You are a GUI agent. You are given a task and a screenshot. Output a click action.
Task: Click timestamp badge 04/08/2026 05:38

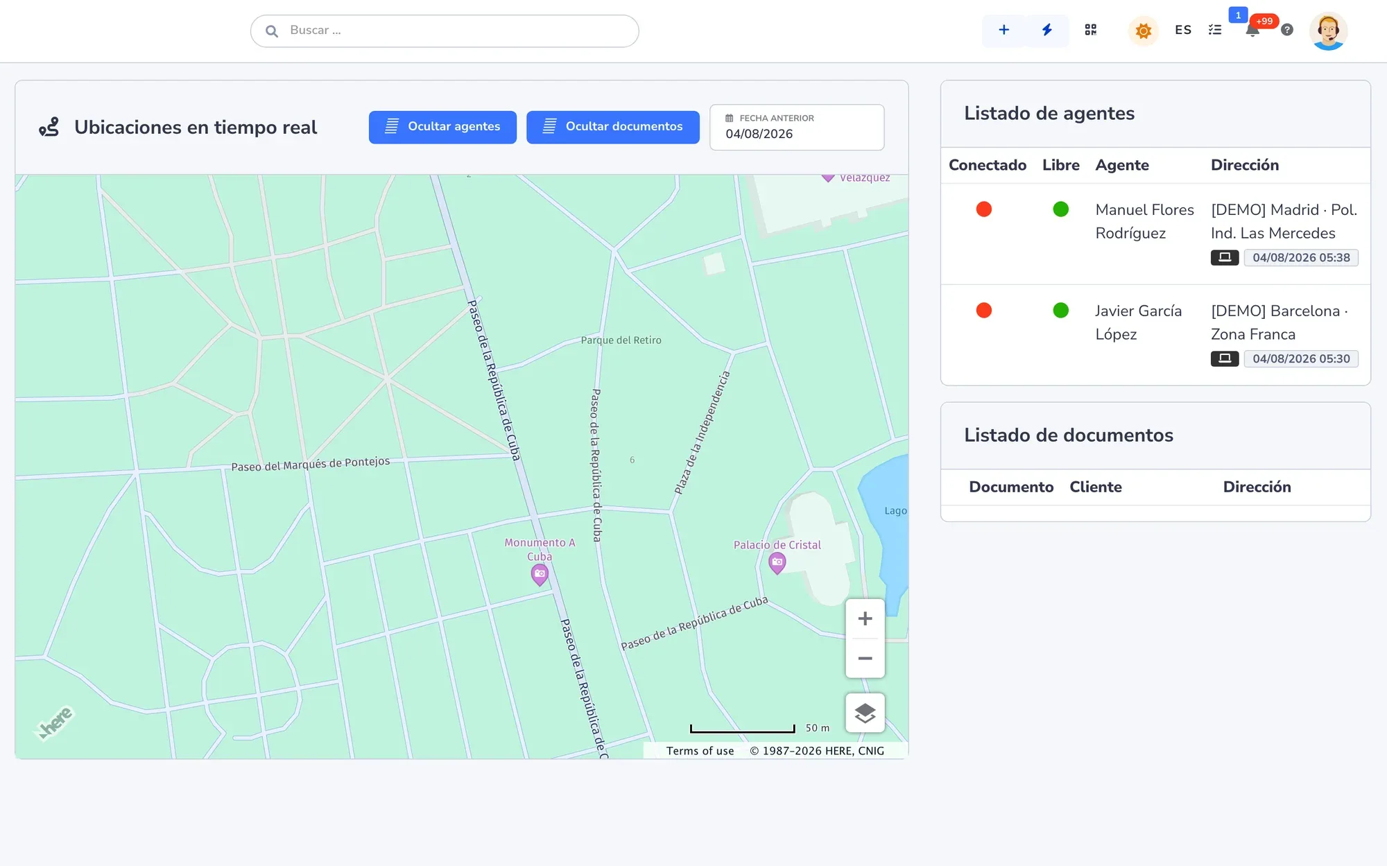(x=1301, y=257)
